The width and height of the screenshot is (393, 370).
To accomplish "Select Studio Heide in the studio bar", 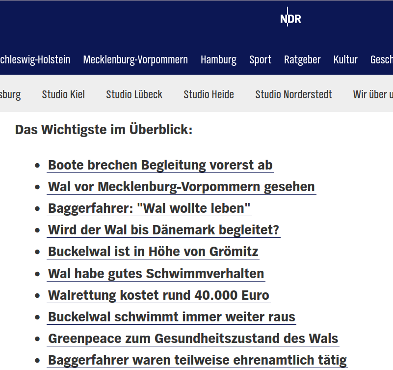I will [x=209, y=94].
